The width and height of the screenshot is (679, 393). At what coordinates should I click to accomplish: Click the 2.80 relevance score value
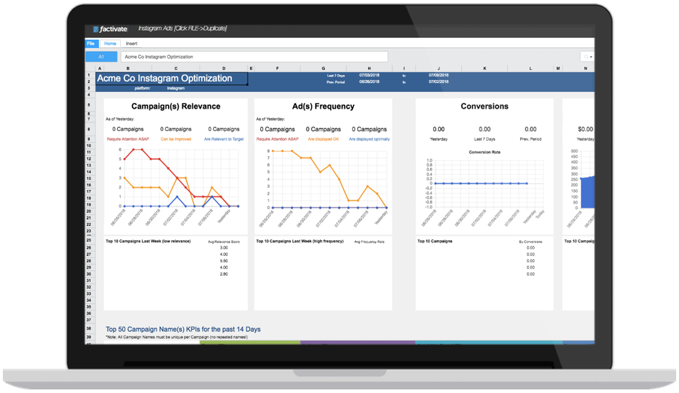click(224, 274)
